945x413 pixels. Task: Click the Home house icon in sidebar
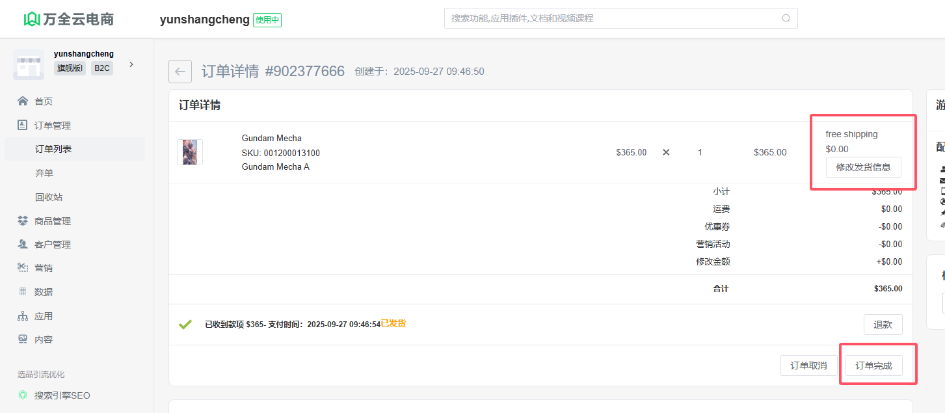coord(23,101)
